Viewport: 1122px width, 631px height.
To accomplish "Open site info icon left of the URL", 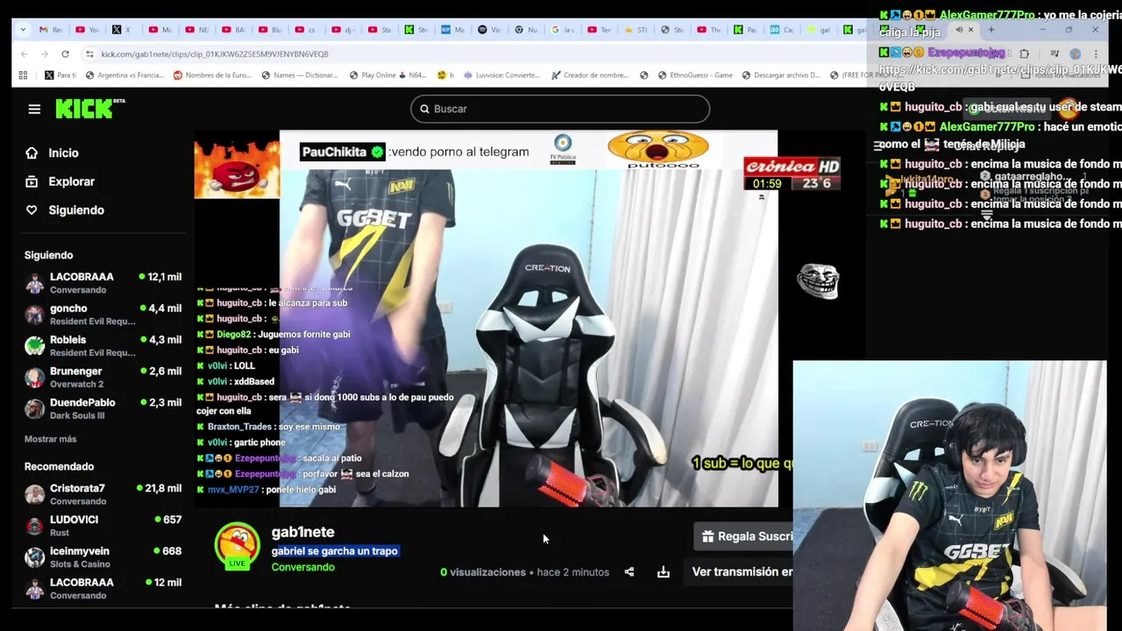I will [x=89, y=54].
